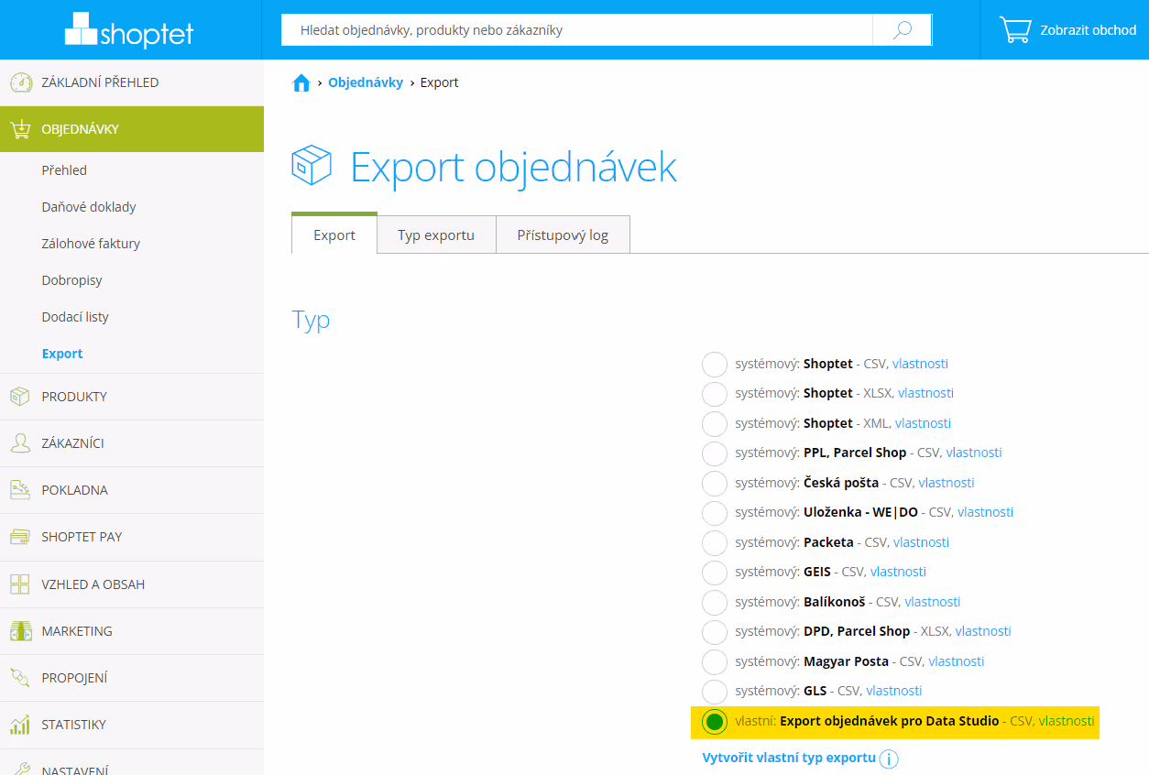Click the Vzhled a obsah grid icon
Screen dimensions: 1149x775
click(x=20, y=584)
